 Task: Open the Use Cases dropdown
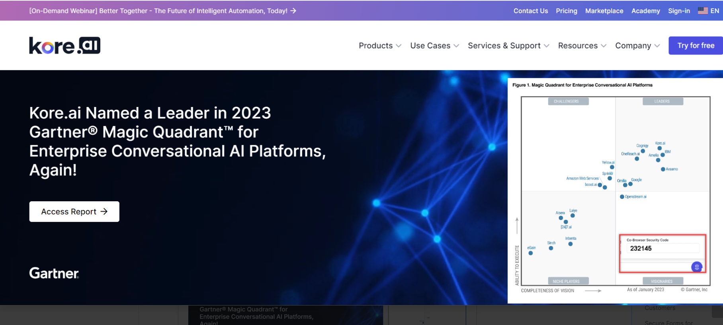(x=434, y=46)
